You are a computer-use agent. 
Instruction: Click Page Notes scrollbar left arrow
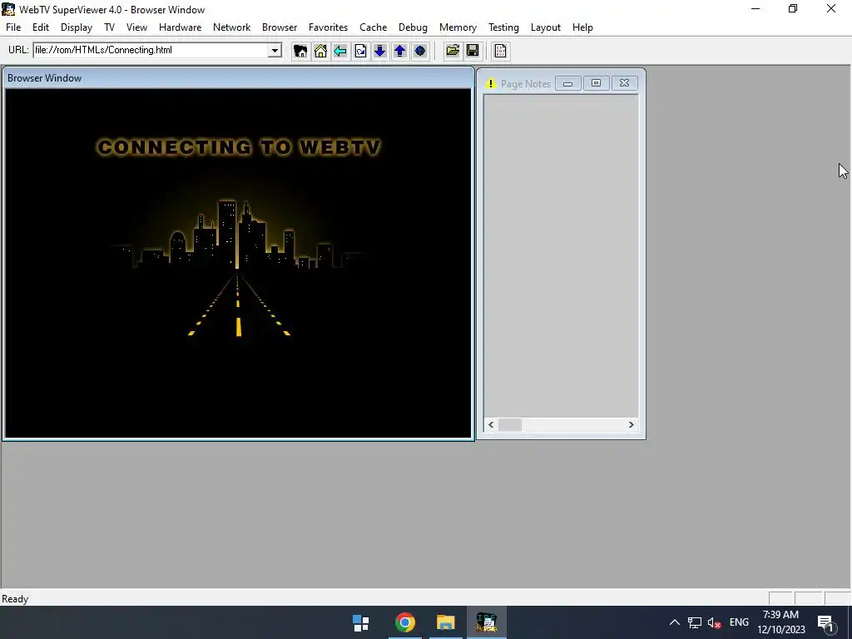pyautogui.click(x=491, y=424)
